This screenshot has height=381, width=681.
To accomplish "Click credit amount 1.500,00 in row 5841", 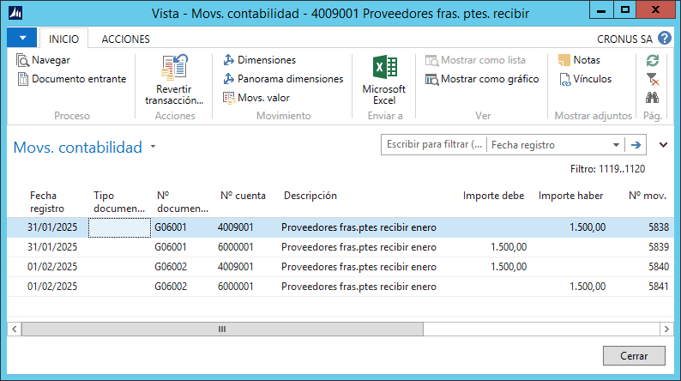I will (x=588, y=287).
